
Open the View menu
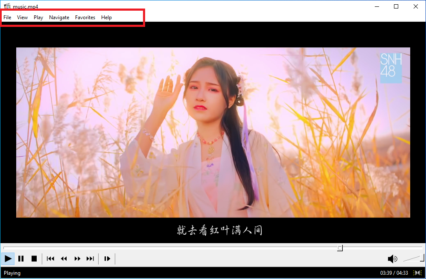point(23,17)
